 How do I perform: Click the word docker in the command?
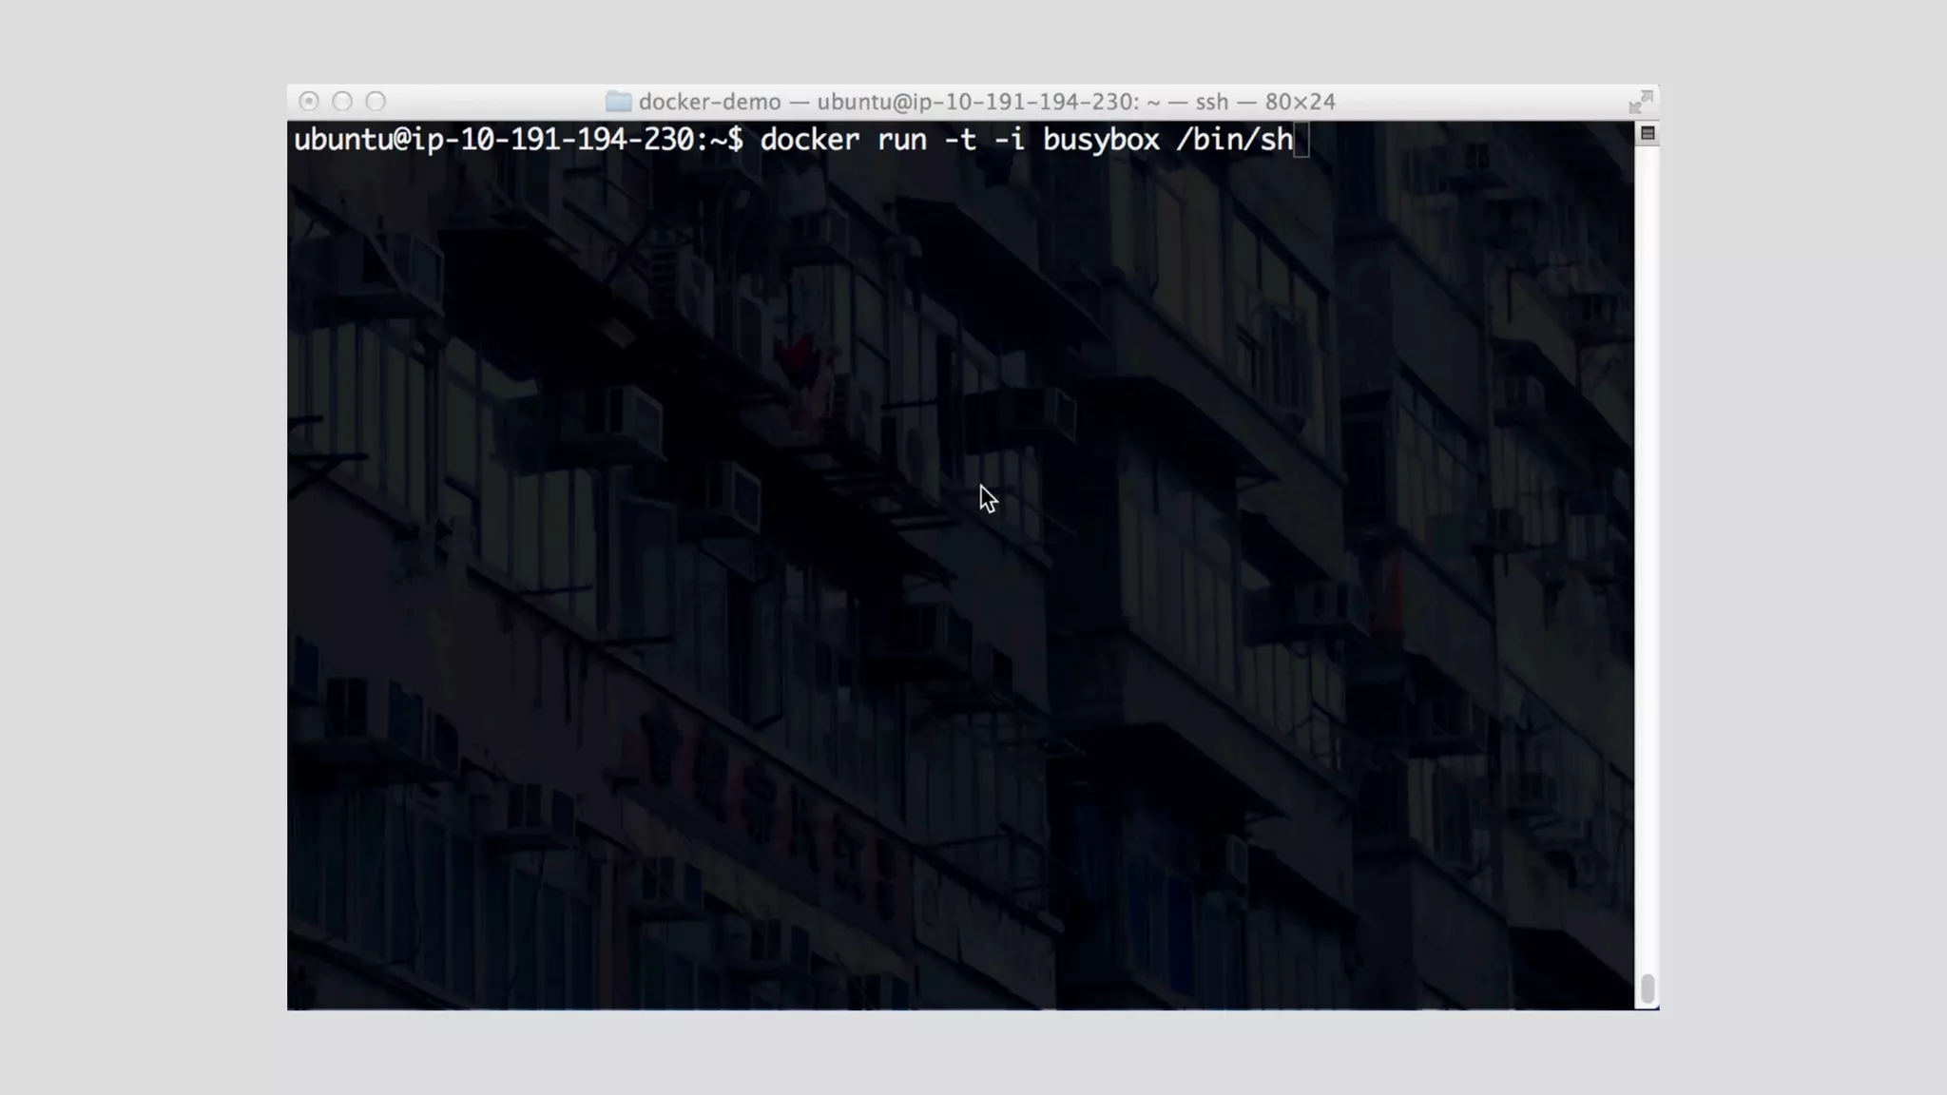809,141
